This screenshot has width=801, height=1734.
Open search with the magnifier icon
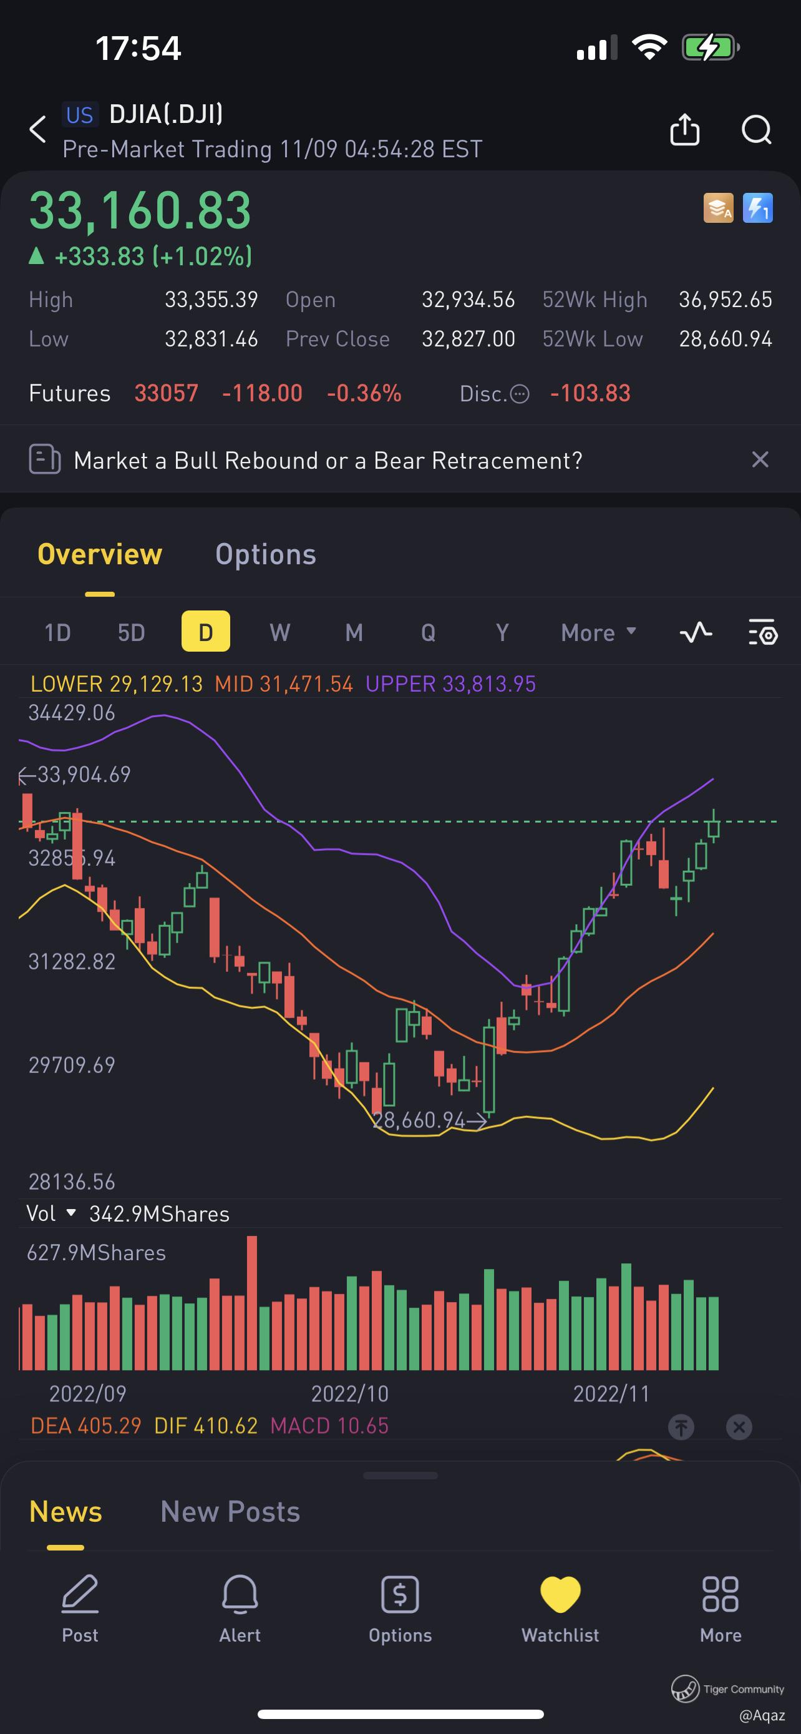[757, 129]
